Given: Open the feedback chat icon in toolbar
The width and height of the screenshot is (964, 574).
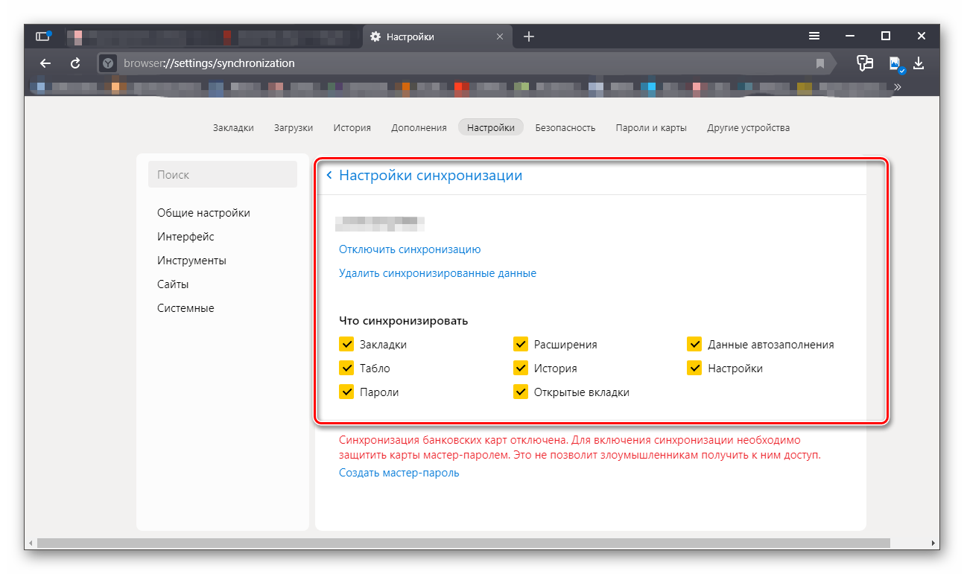Looking at the screenshot, I should point(865,63).
